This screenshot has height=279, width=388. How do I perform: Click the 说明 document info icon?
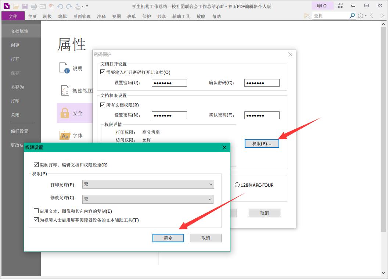click(63, 68)
